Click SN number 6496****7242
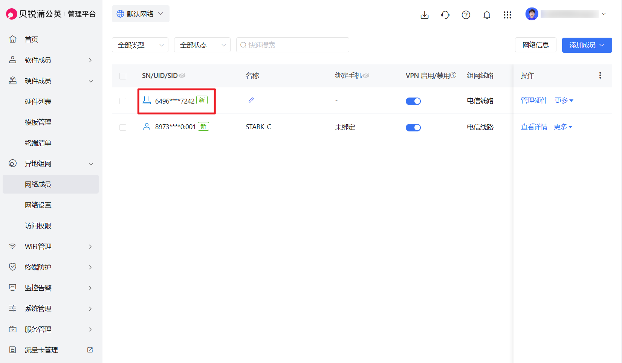622x363 pixels. point(175,101)
